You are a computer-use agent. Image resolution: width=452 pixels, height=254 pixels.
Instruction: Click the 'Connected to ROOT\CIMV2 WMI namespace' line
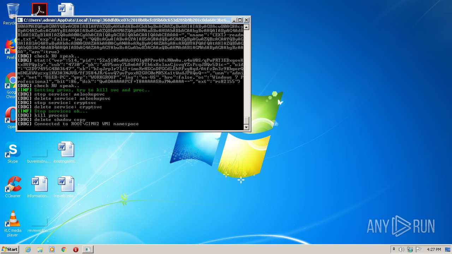[87, 124]
